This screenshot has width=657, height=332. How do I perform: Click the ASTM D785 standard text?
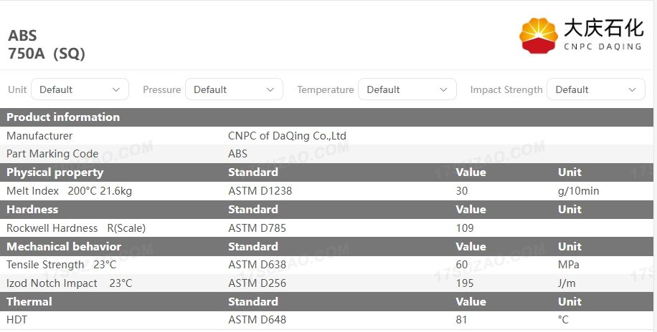coord(257,228)
